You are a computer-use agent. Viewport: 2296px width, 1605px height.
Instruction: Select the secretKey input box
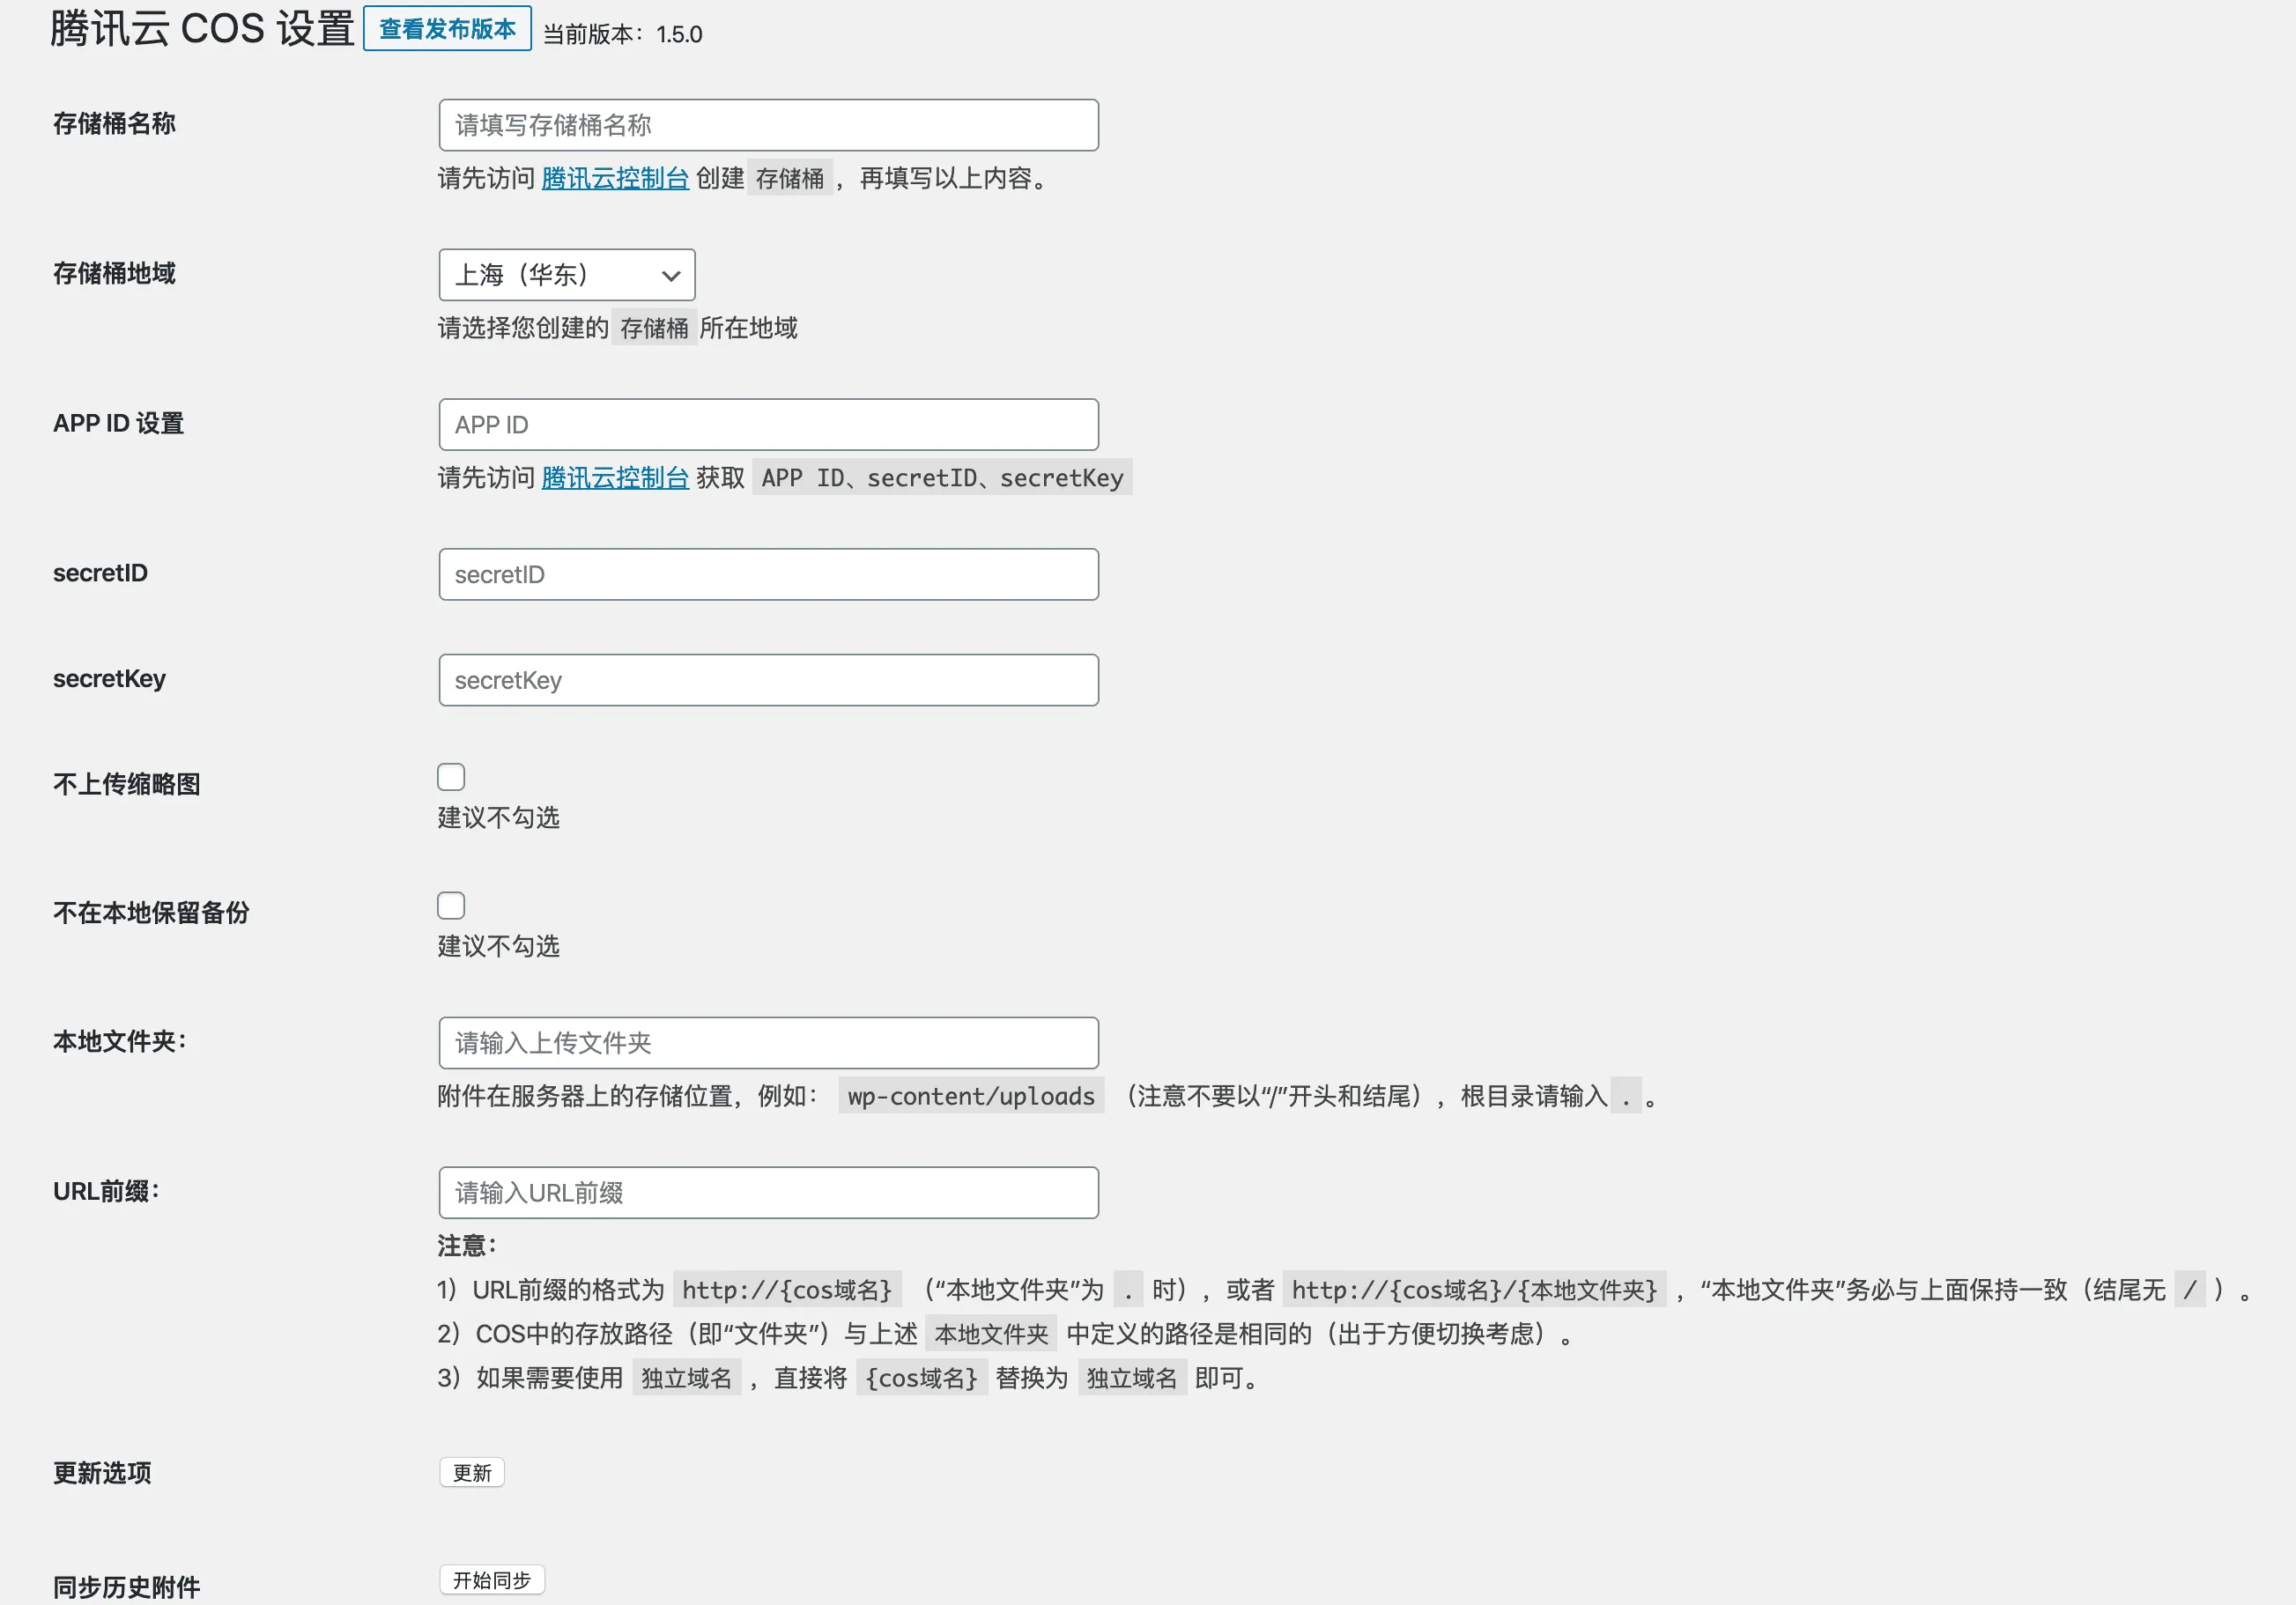click(x=768, y=681)
